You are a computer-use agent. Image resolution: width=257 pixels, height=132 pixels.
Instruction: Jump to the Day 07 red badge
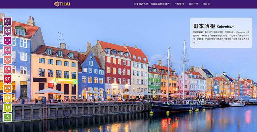tap(7, 79)
